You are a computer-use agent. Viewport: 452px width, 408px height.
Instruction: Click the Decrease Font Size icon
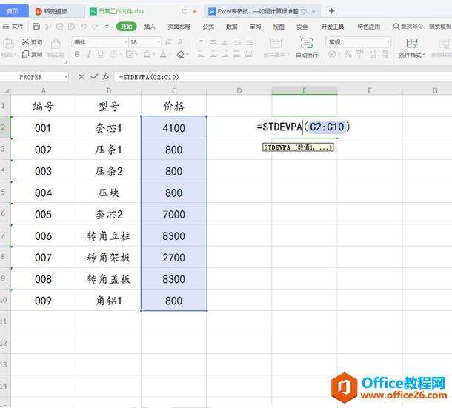coord(180,42)
